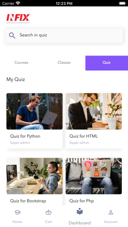Tap the Wi-Fi status icon
Screen dimensions: 128x227
pos(18,3)
